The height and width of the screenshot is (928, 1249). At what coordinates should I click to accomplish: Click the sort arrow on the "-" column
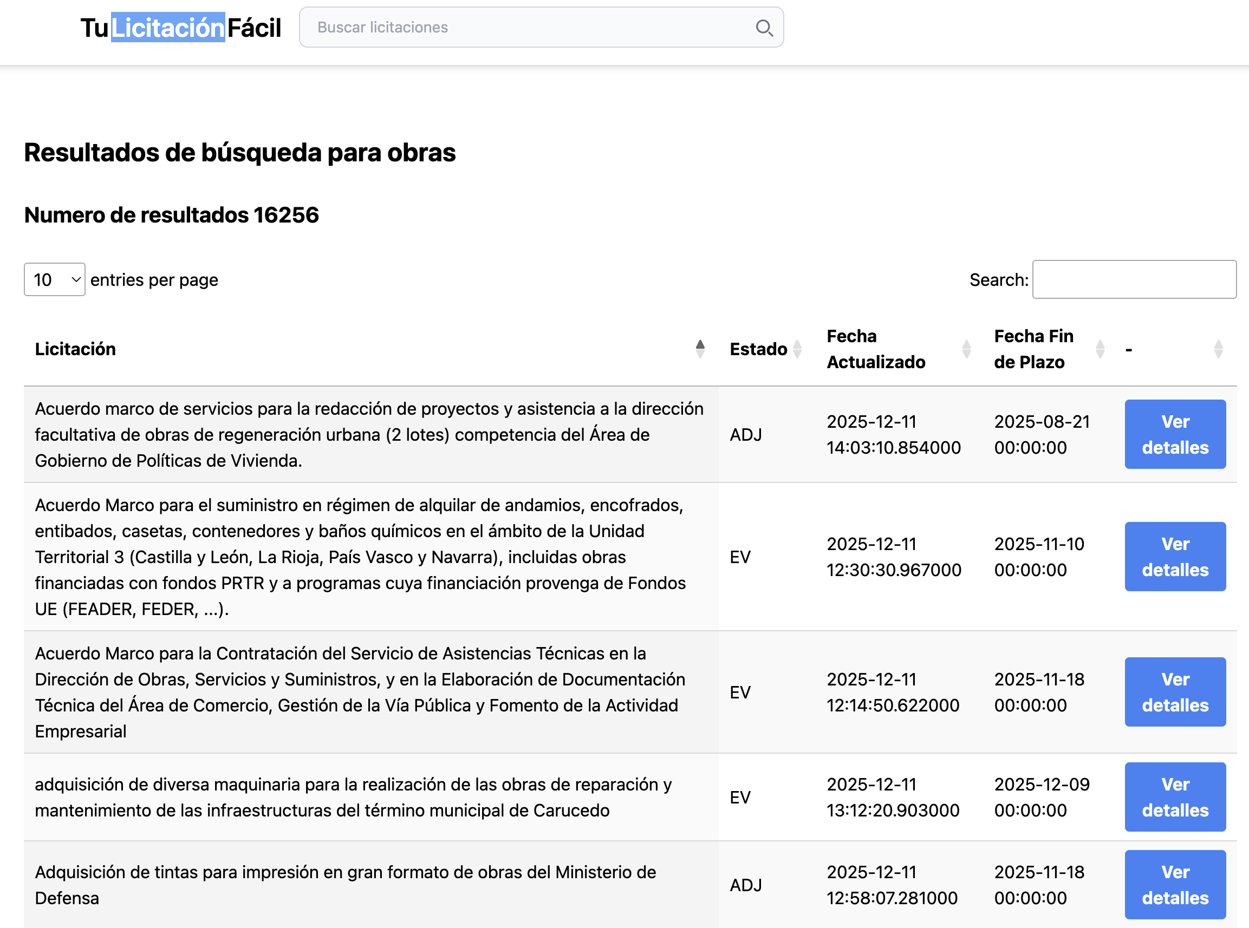coord(1218,348)
